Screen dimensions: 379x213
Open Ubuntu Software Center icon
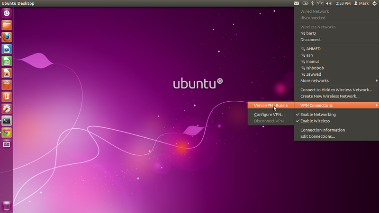tap(7, 85)
